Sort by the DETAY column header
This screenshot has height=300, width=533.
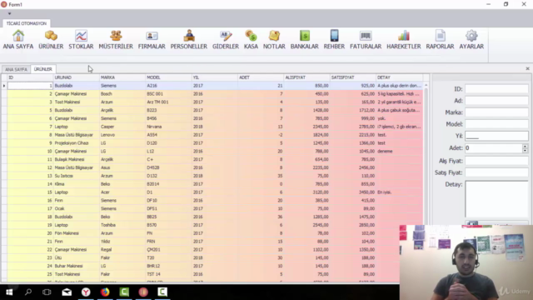pos(400,77)
